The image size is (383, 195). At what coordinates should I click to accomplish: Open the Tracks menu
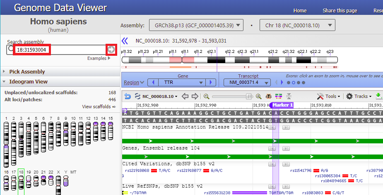point(359,96)
